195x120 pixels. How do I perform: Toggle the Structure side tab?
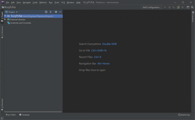tap(2, 32)
